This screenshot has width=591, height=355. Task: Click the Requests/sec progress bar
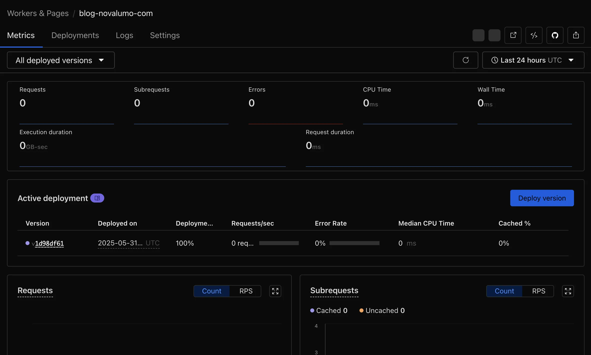(x=279, y=243)
